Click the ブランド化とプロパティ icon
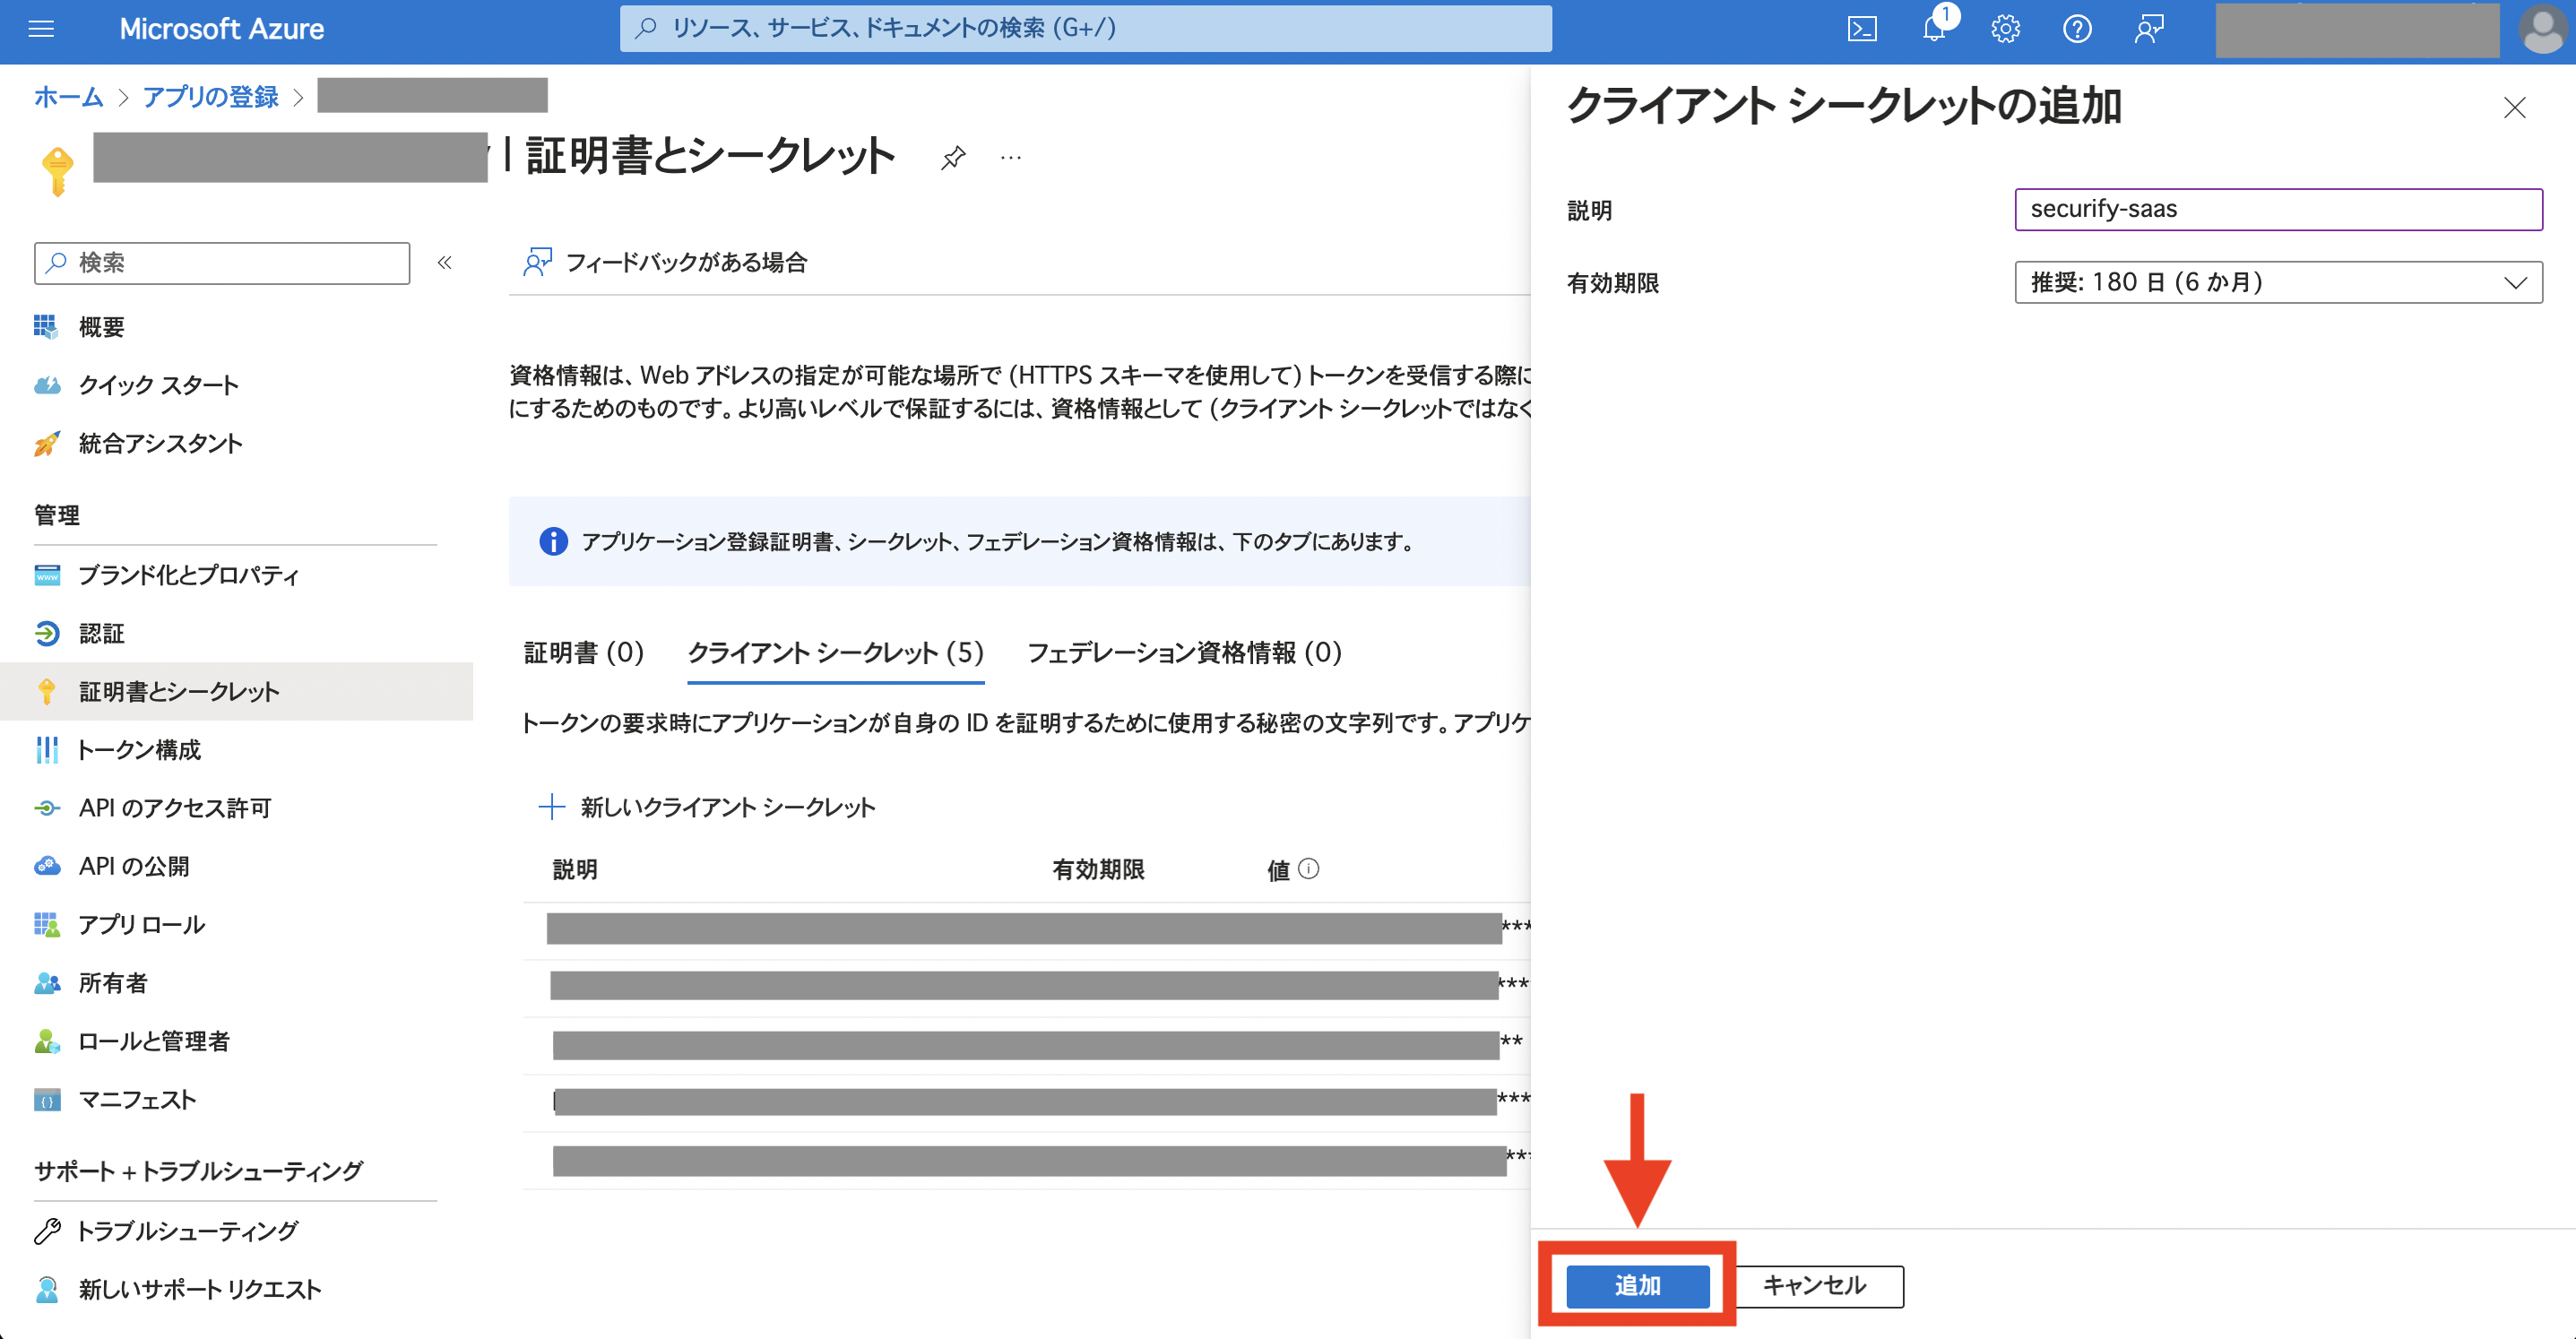Screen dimensions: 2576x1339 pos(46,575)
